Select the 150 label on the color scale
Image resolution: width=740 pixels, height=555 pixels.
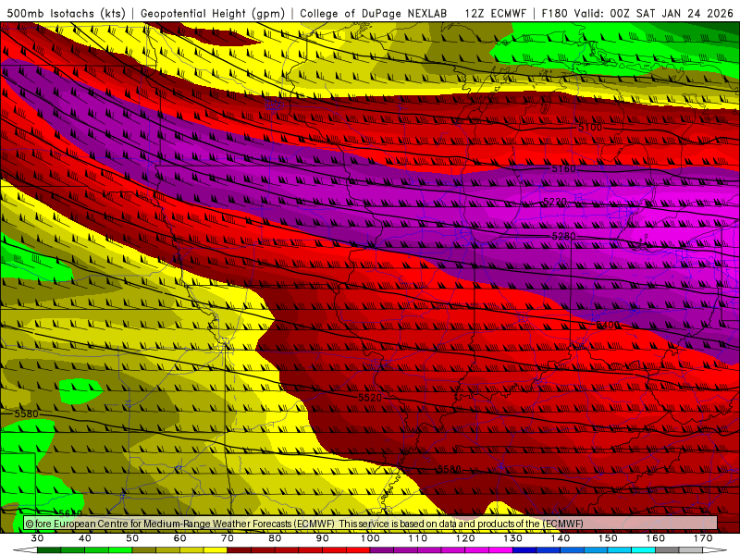tap(608, 538)
